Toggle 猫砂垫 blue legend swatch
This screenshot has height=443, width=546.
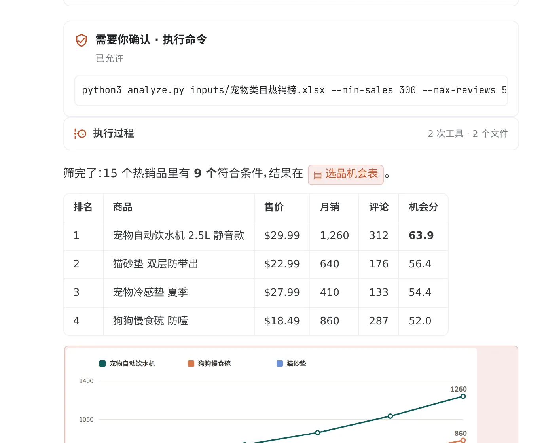point(280,363)
